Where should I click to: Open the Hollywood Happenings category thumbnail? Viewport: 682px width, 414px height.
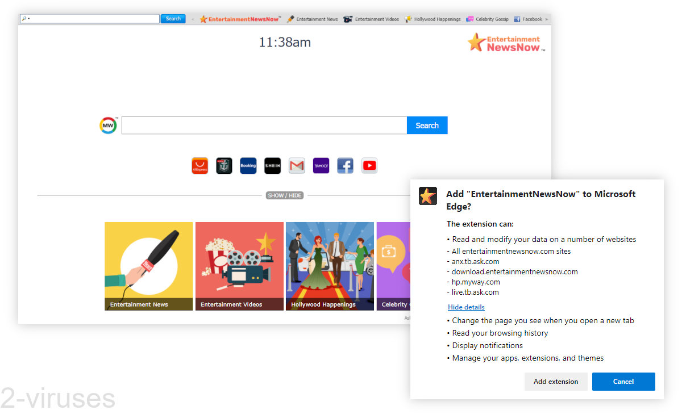tap(330, 266)
